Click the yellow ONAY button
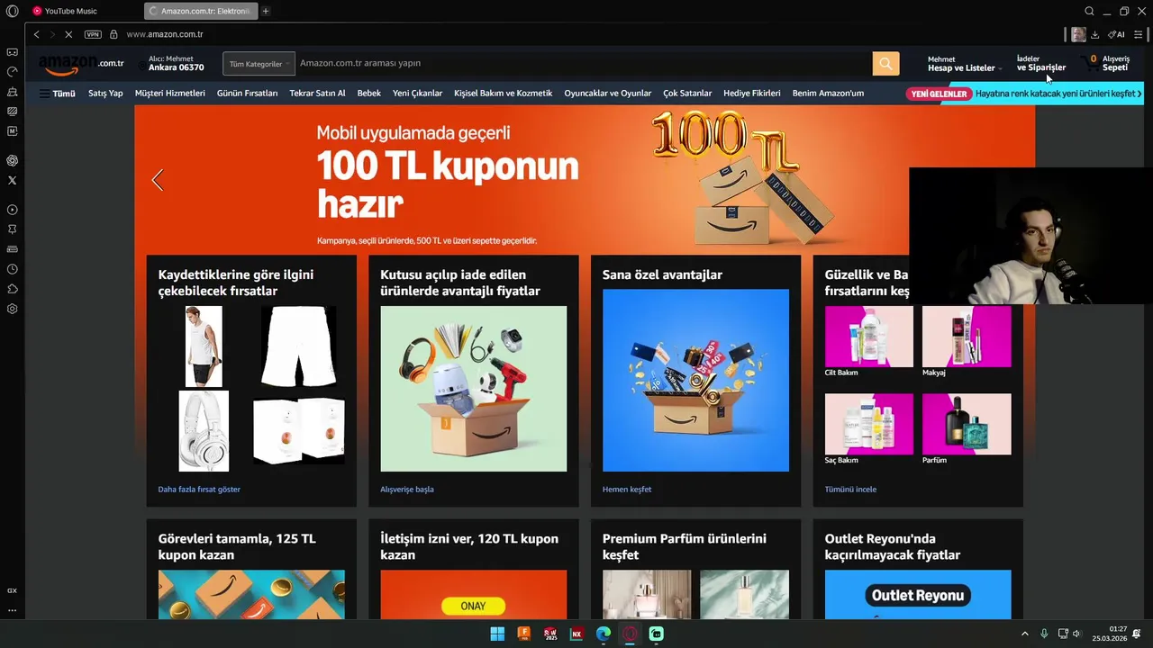The height and width of the screenshot is (648, 1153). [x=473, y=606]
